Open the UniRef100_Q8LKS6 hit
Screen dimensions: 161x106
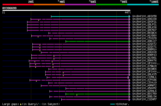pyautogui.click(x=144, y=27)
